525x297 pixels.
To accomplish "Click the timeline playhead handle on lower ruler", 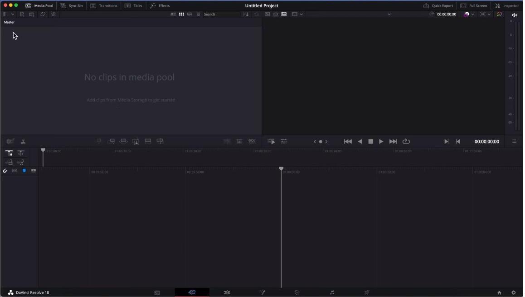I will click(x=281, y=169).
